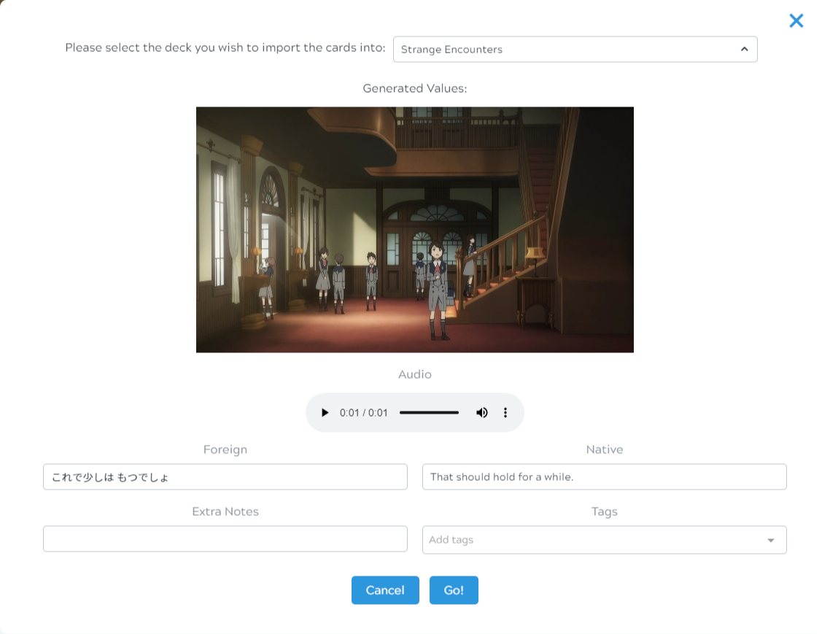This screenshot has height=634, width=830.
Task: Confirm import with Go! button
Action: [454, 590]
